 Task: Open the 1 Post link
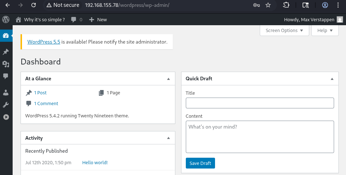click(x=40, y=93)
